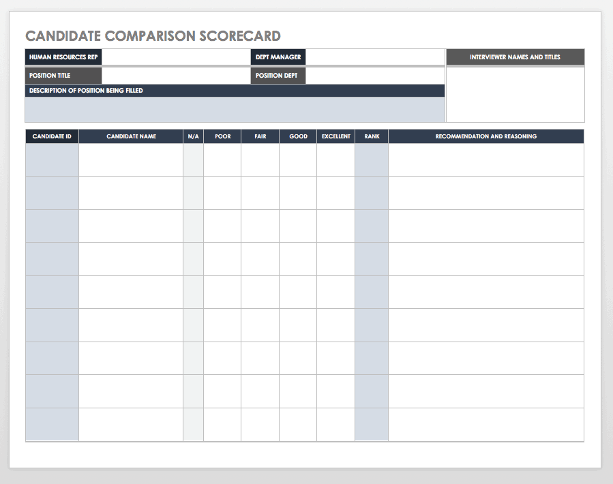Click the Position Title input field
The width and height of the screenshot is (613, 484).
(176, 76)
